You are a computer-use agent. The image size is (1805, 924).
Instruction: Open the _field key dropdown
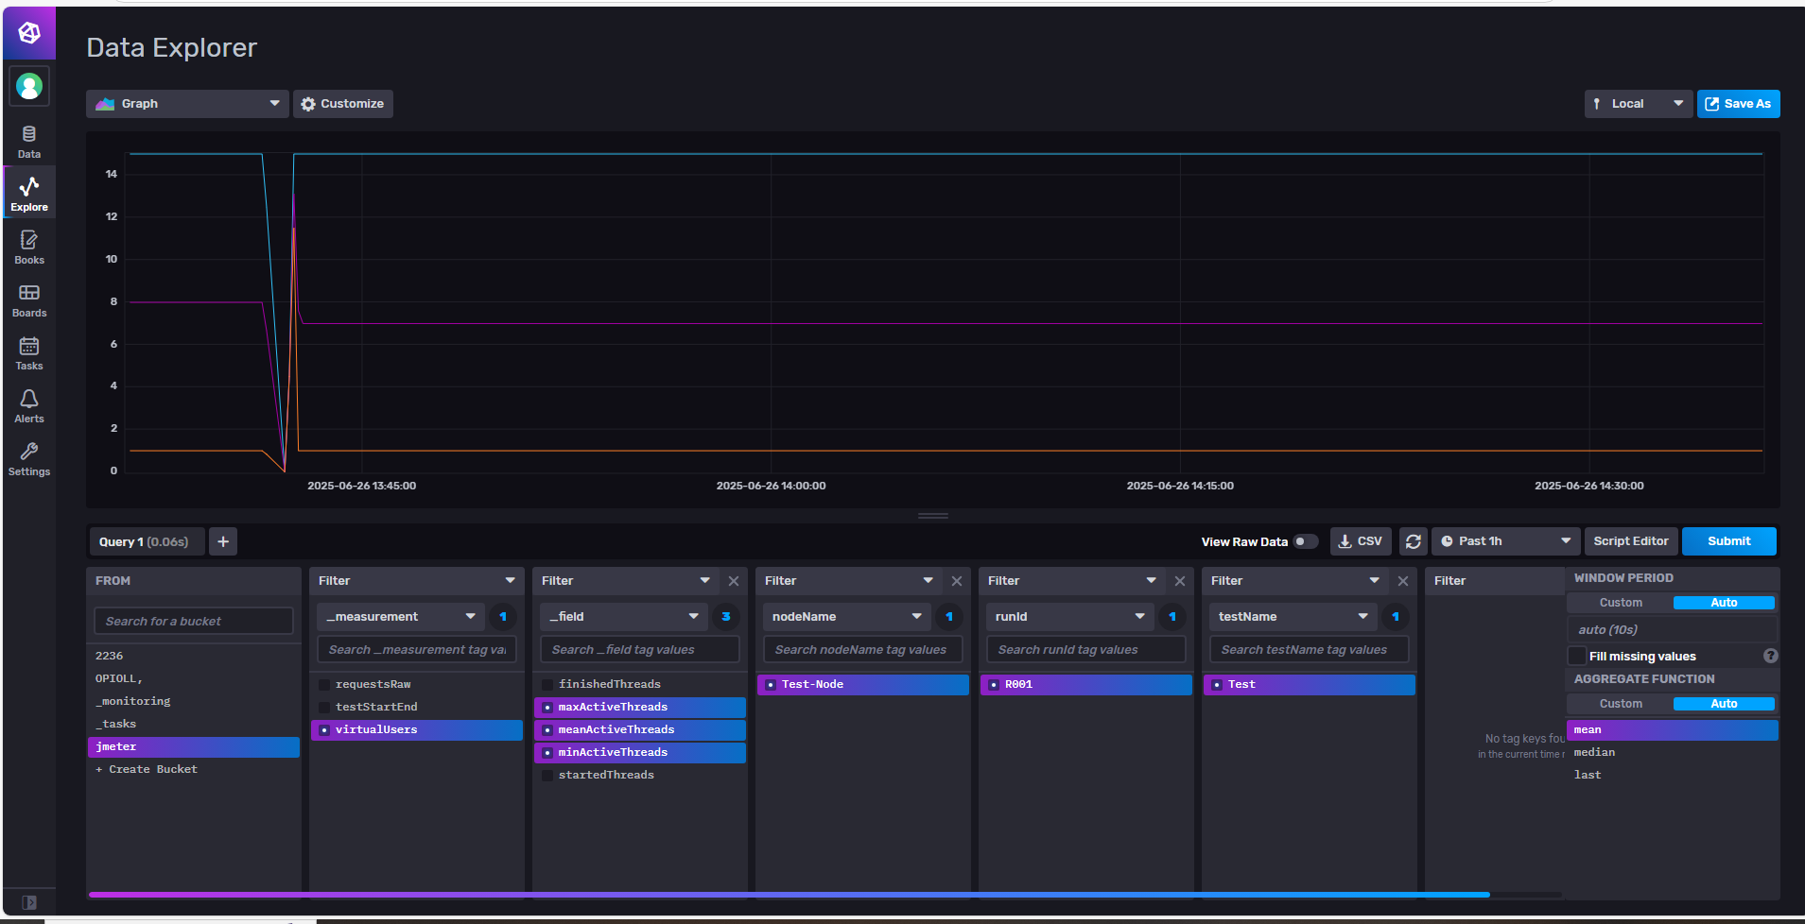click(624, 617)
